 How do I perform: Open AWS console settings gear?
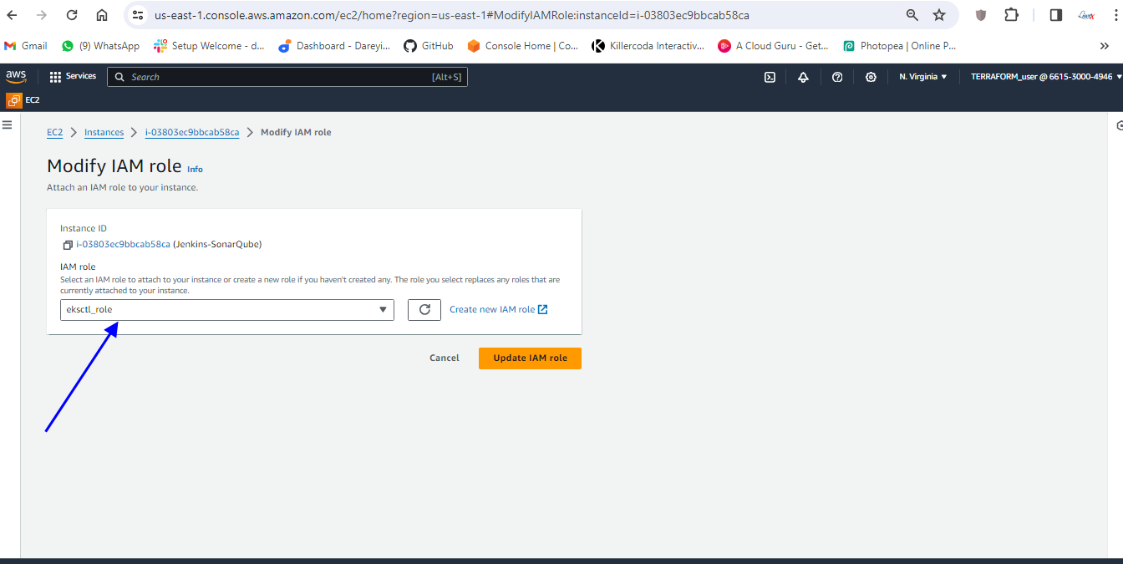point(871,77)
